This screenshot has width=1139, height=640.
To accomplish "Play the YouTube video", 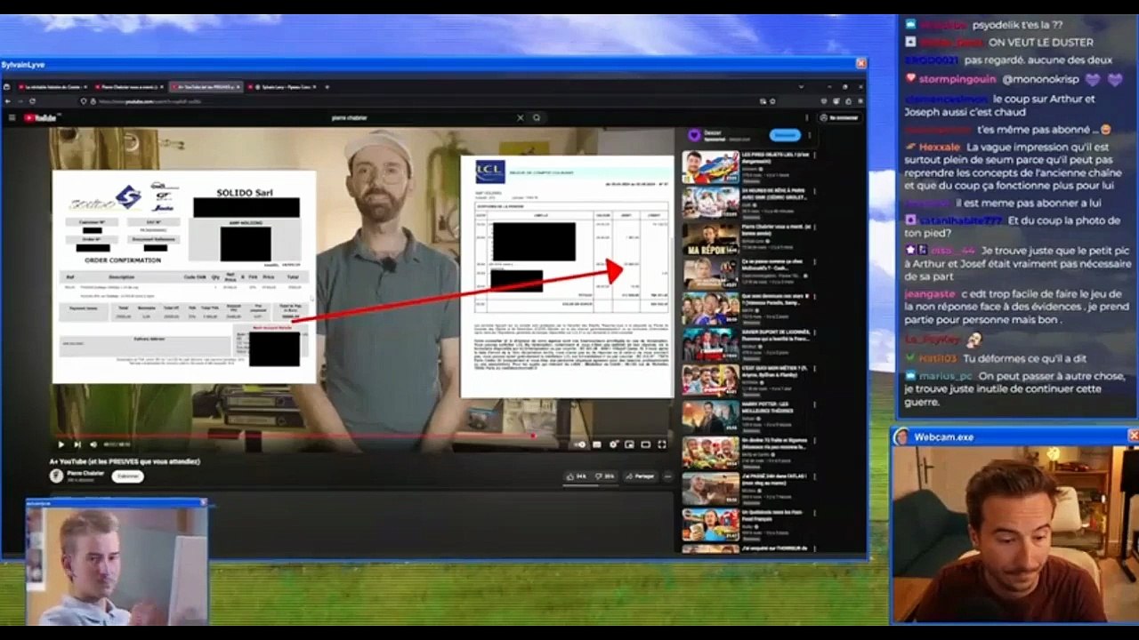I will pos(61,444).
